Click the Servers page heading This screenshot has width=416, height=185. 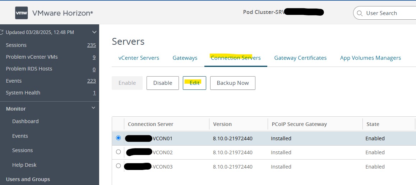pyautogui.click(x=128, y=42)
